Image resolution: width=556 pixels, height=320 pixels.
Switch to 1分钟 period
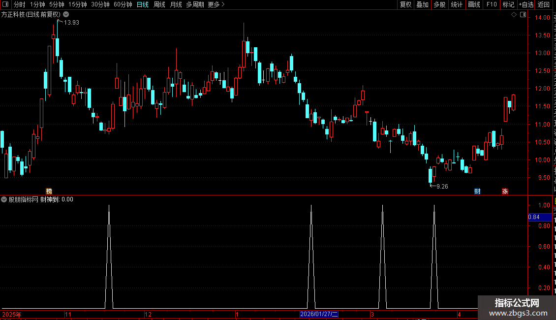pos(37,4)
